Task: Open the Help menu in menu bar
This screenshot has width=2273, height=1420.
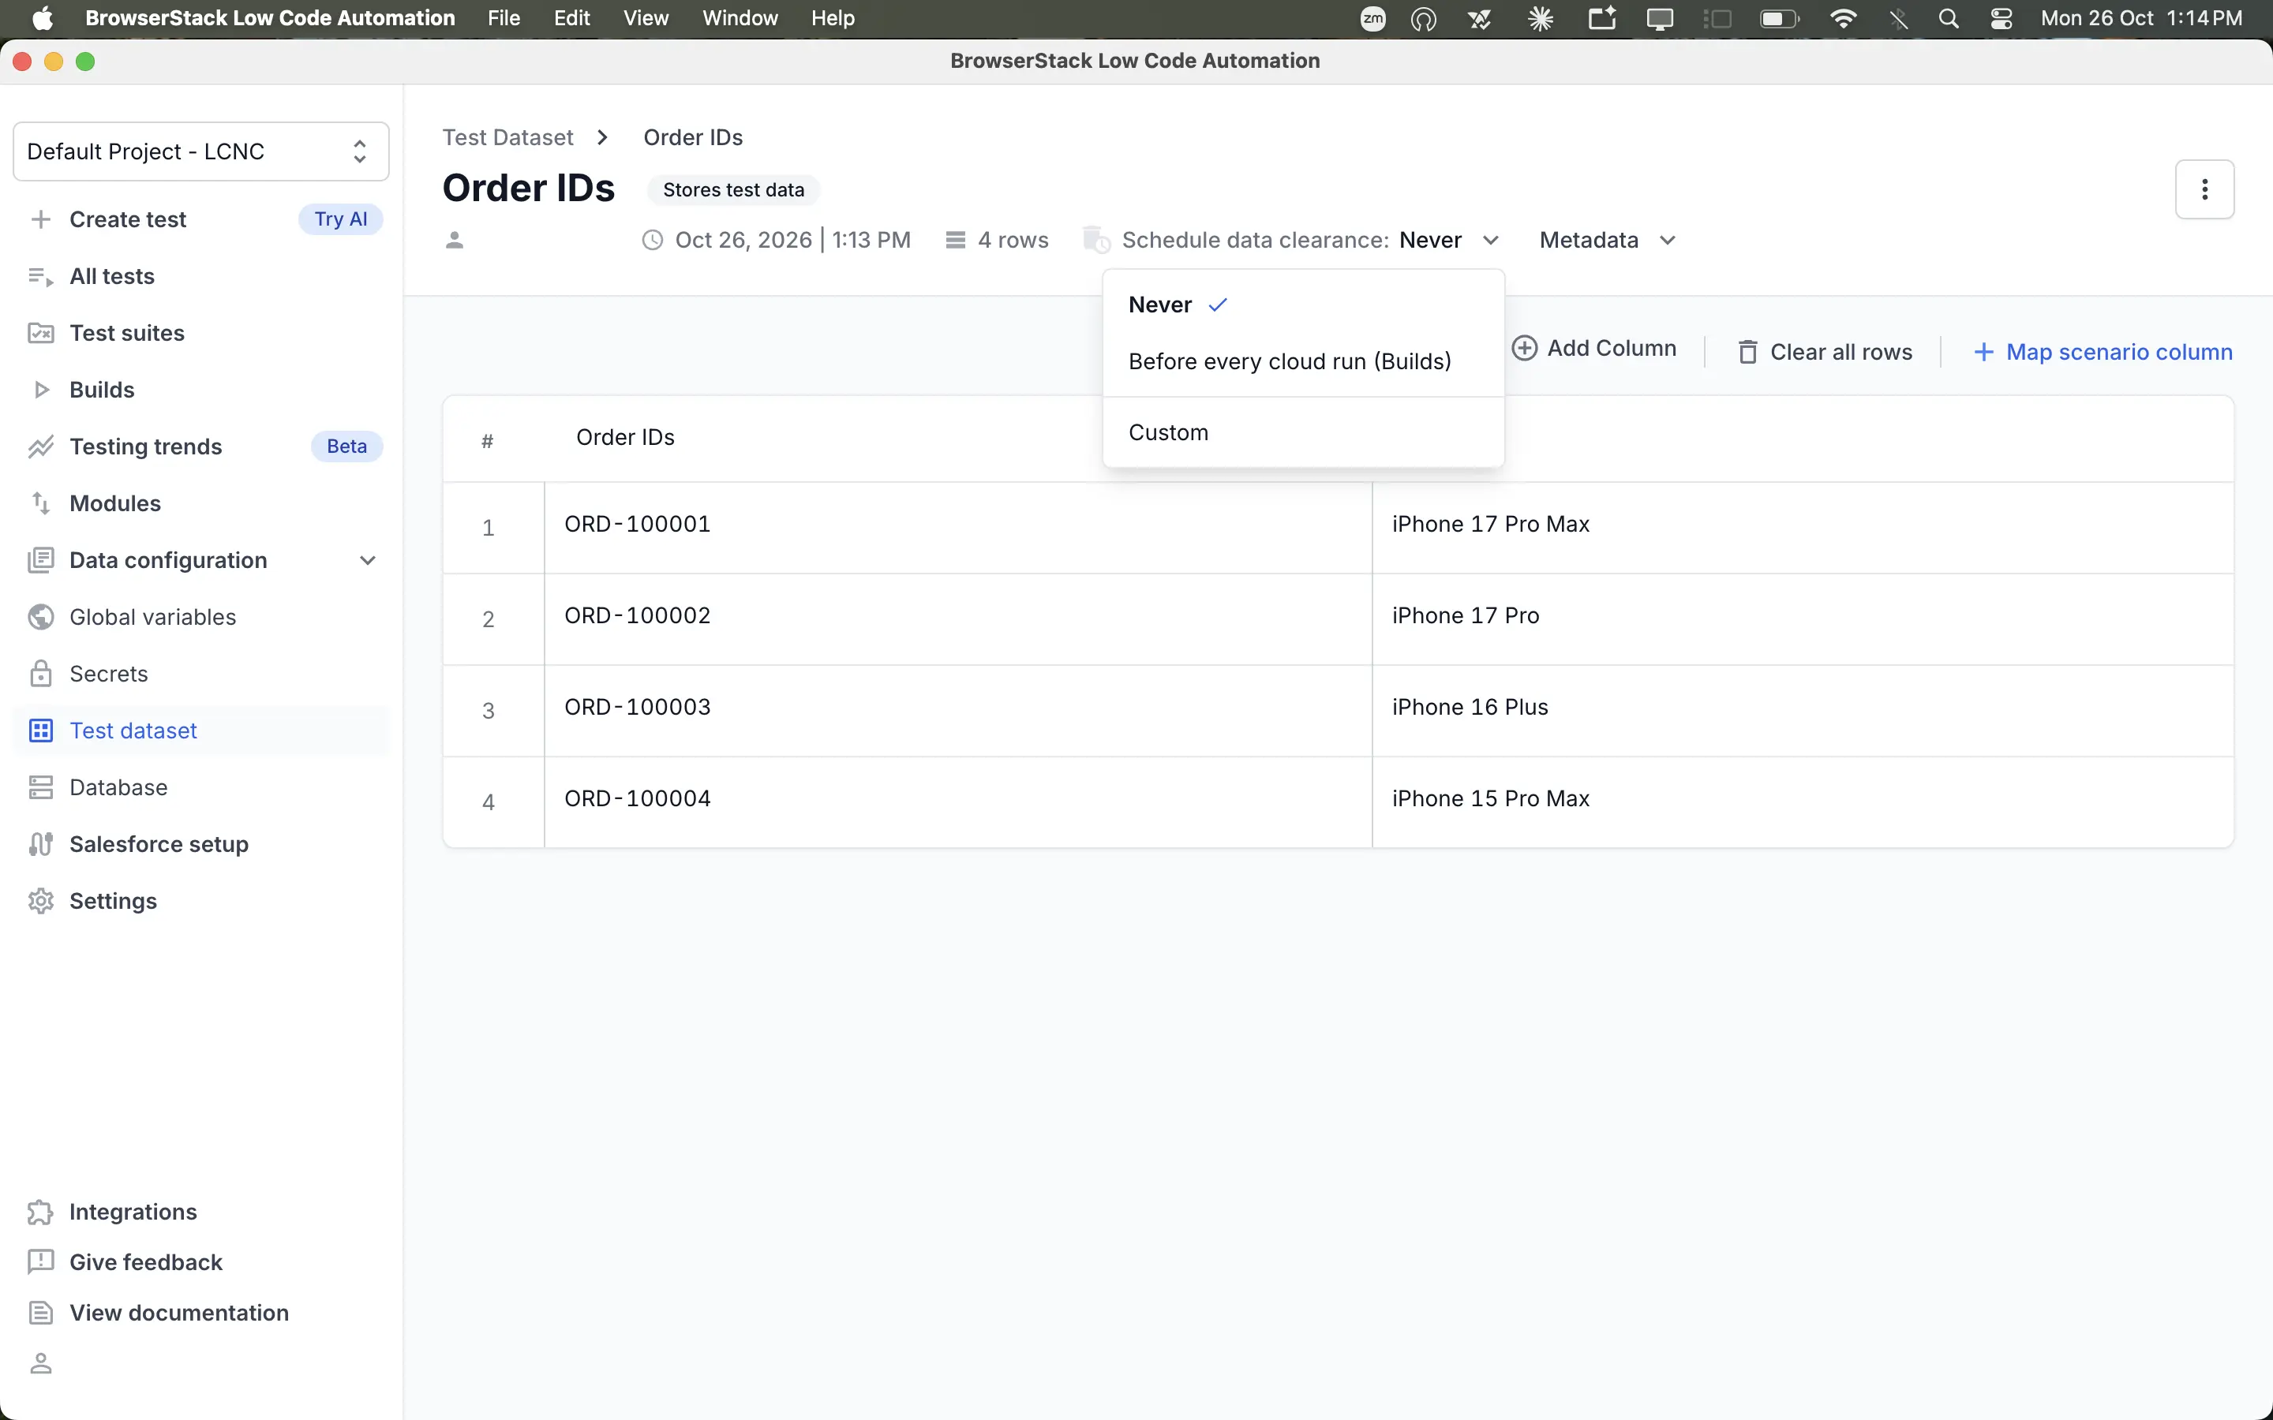Action: [832, 18]
